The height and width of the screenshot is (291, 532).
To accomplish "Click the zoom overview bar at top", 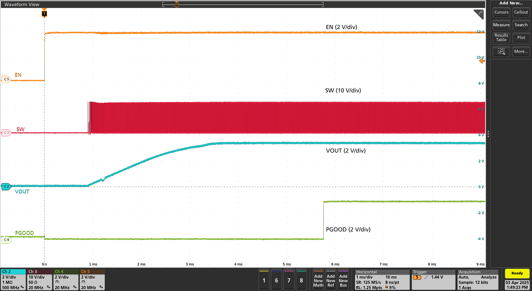I will tap(243, 4).
